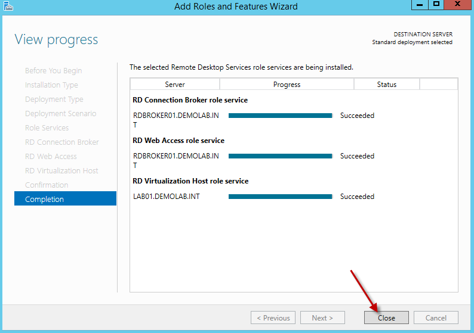Click the Succeeded status for LAB01 server
Image resolution: width=474 pixels, height=333 pixels.
click(357, 197)
